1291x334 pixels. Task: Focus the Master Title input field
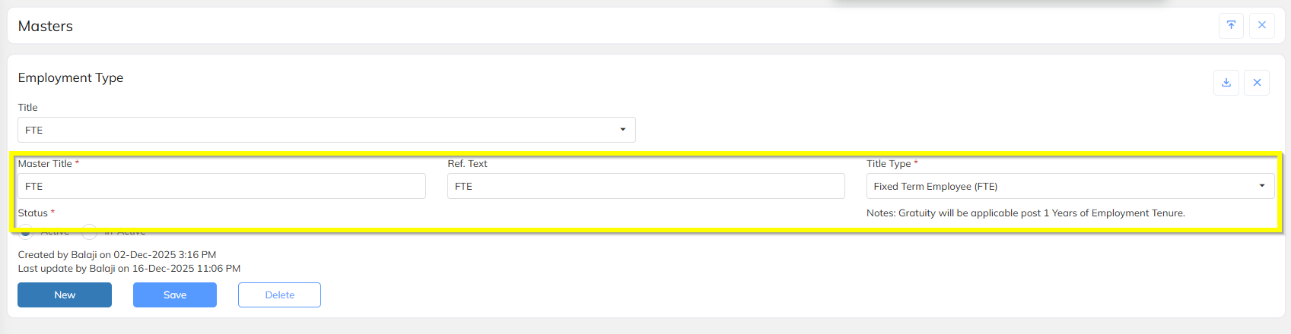click(x=221, y=186)
